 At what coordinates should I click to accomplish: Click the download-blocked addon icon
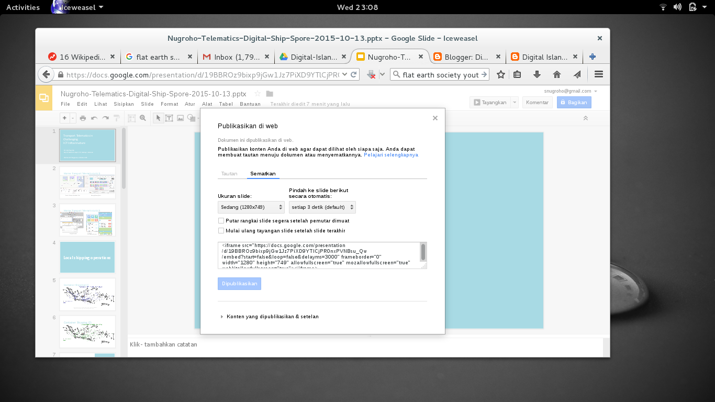[371, 75]
